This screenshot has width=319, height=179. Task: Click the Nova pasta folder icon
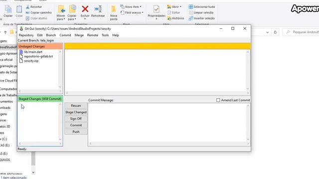click(114, 9)
